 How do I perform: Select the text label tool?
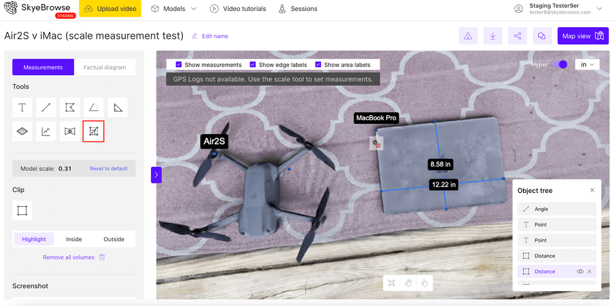click(x=22, y=108)
